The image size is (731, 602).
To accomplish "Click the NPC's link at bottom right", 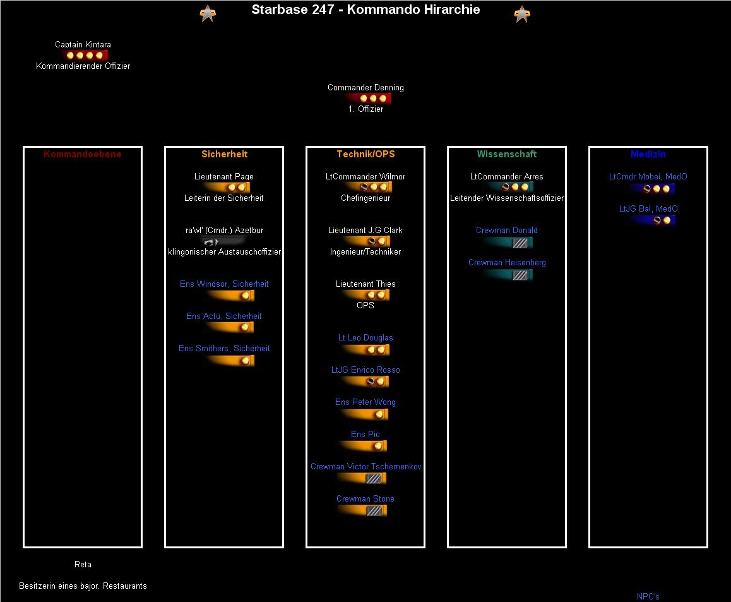I will [x=648, y=596].
